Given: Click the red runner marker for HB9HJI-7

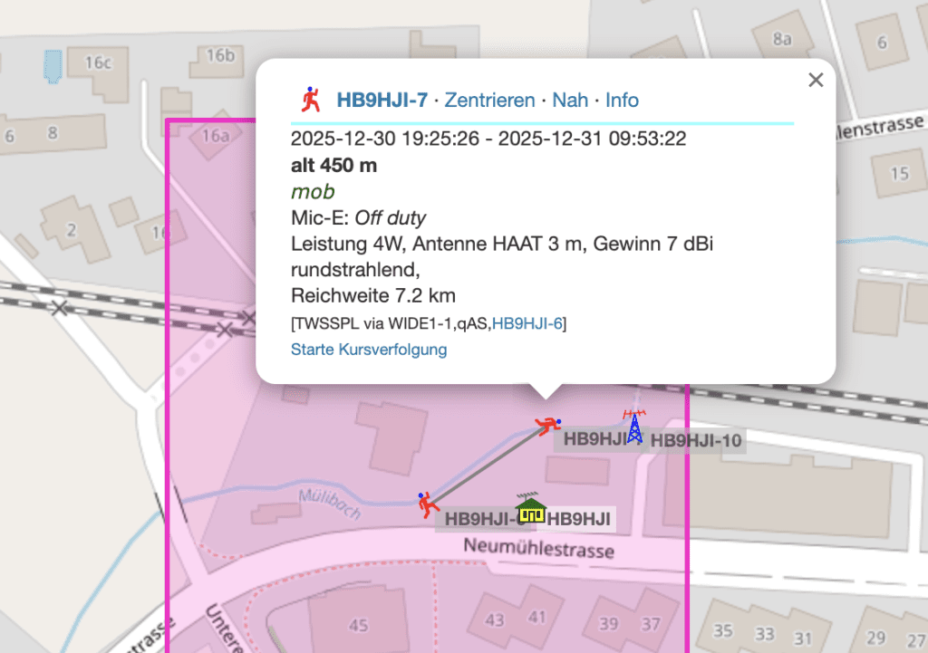Looking at the screenshot, I should coord(547,423).
